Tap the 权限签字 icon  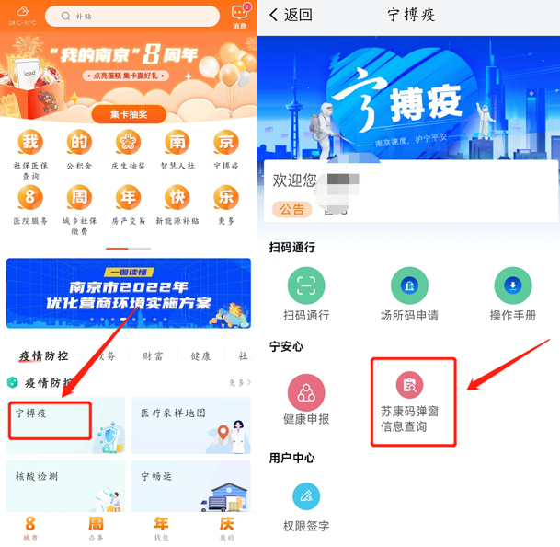(306, 496)
